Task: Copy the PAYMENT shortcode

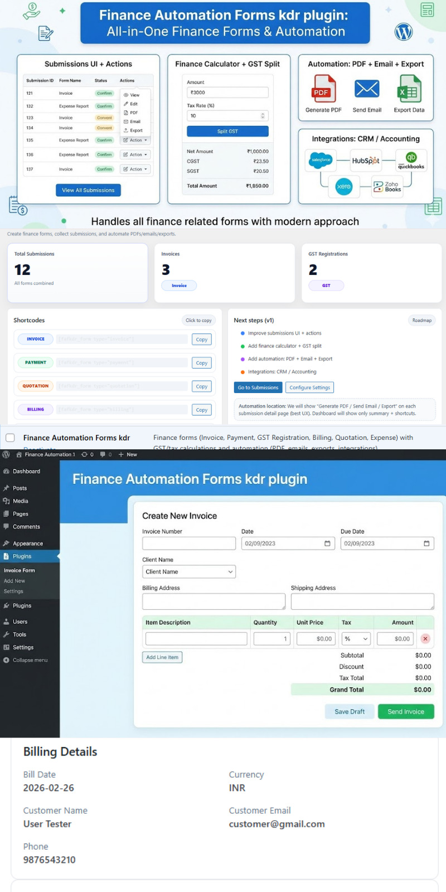Action: tap(202, 363)
